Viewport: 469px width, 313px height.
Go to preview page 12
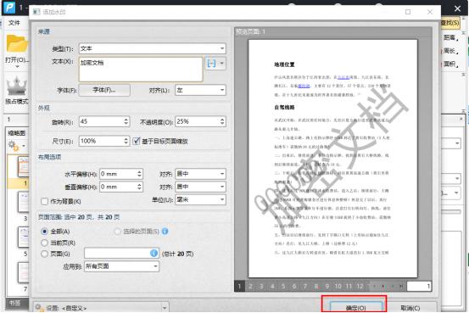click(x=360, y=287)
